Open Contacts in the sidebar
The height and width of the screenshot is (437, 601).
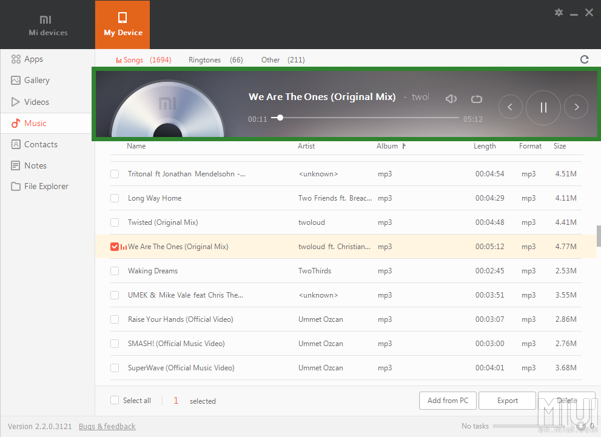click(34, 144)
